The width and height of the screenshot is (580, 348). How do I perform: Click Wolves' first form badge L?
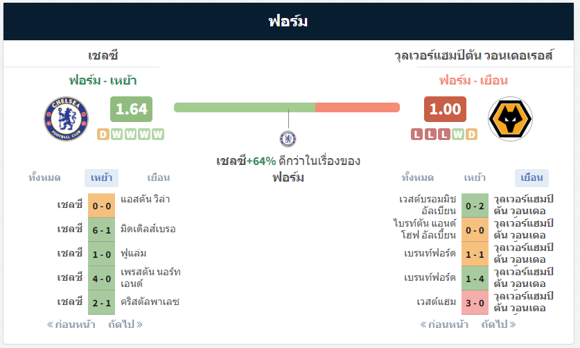(417, 134)
